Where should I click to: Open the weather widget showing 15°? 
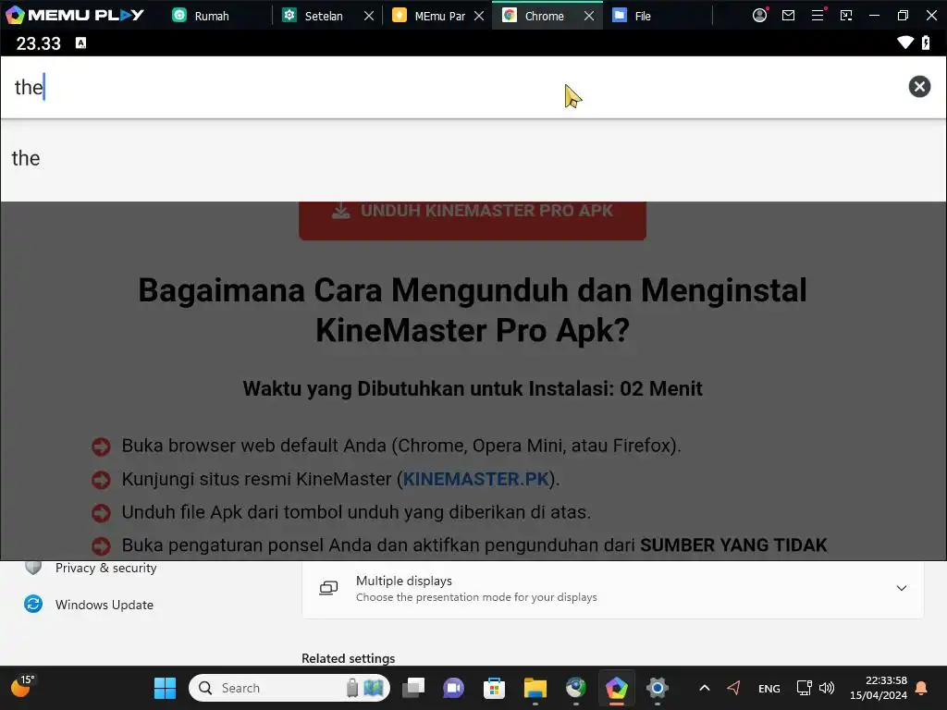coord(23,687)
